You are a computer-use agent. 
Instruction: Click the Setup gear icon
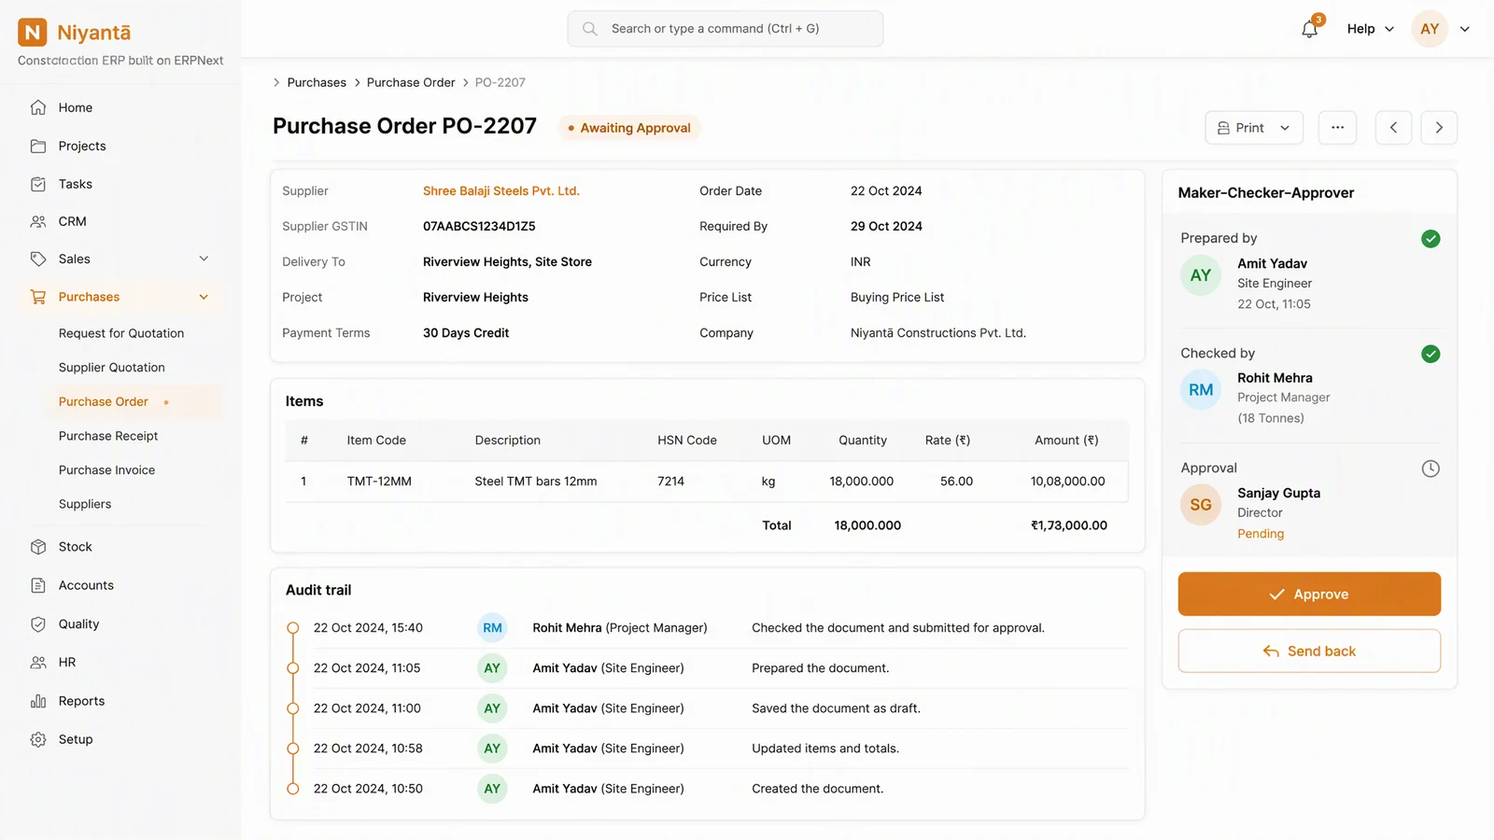click(x=38, y=739)
